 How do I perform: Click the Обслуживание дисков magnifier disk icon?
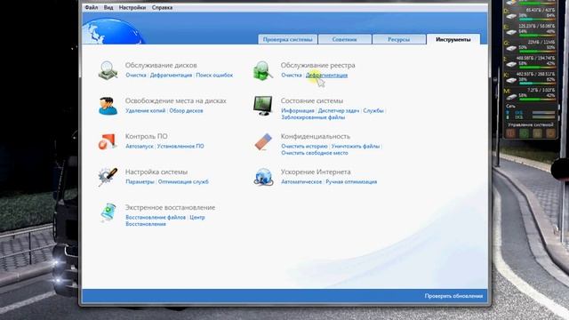click(x=108, y=70)
